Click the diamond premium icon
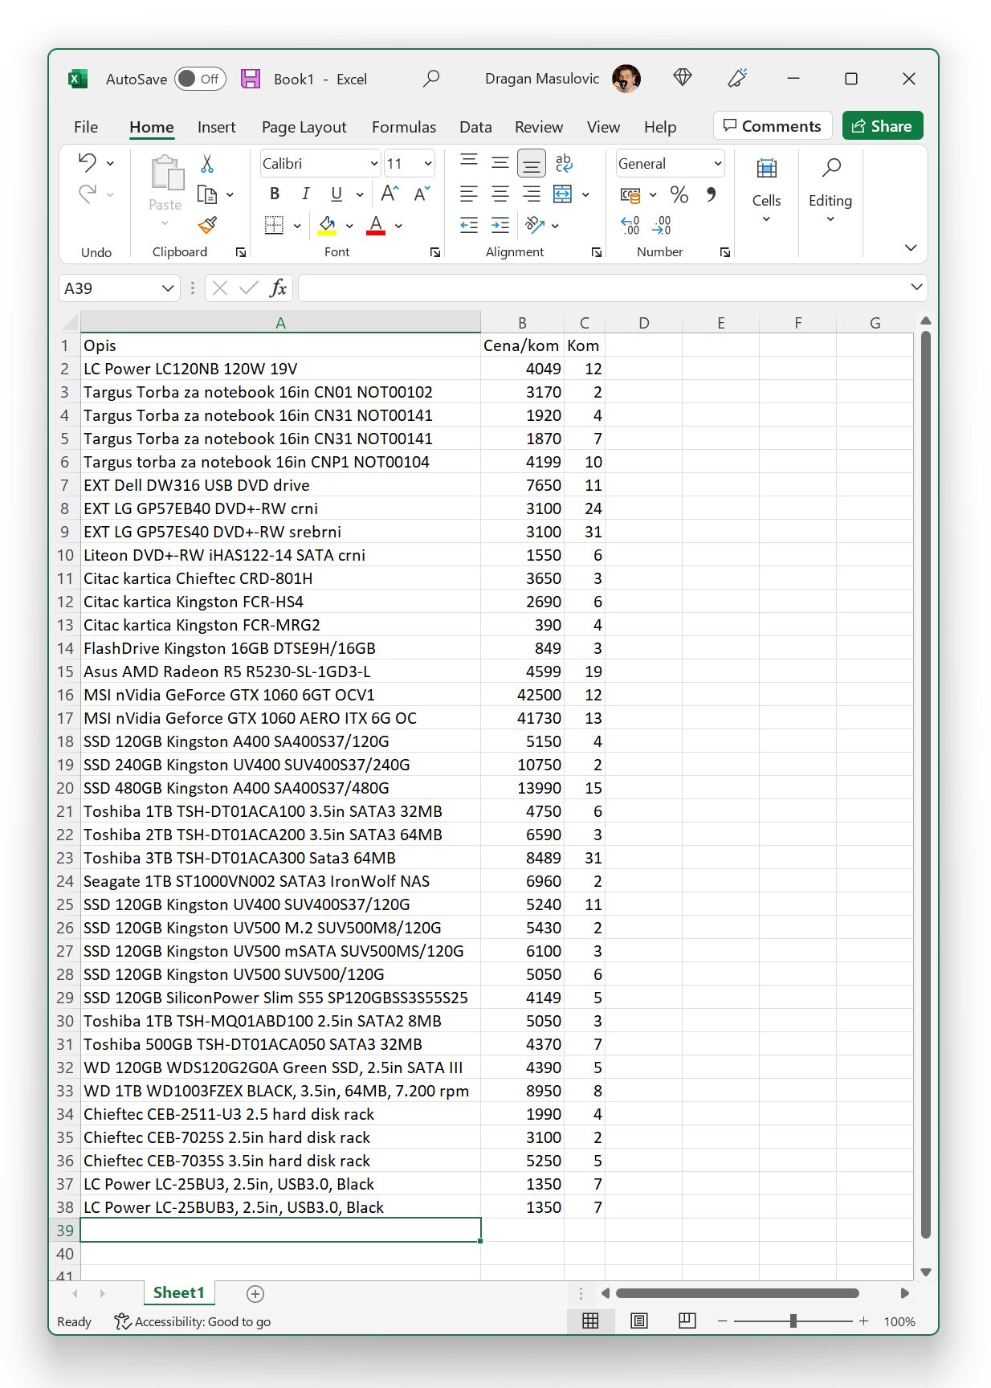This screenshot has height=1388, width=991. (683, 77)
